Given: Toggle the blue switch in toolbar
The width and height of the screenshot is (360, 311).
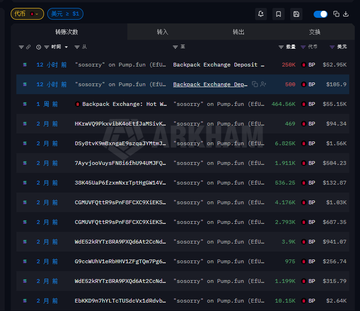Looking at the screenshot, I should coord(321,14).
